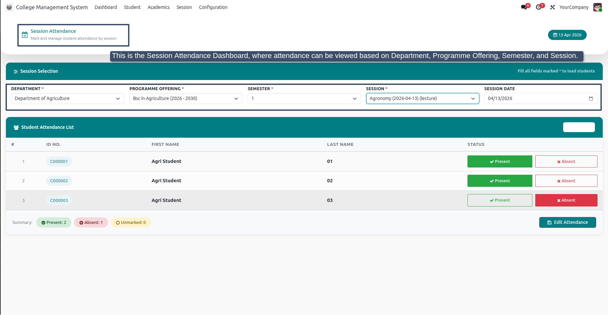Viewport: 608px width, 315px height.
Task: Expand the Session dropdown
Action: (x=423, y=99)
